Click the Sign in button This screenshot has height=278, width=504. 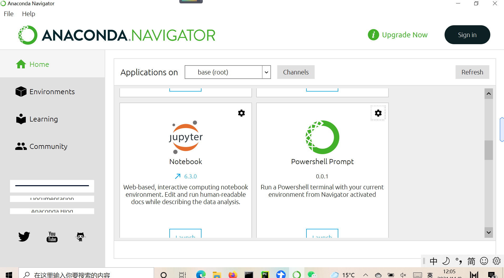tap(467, 35)
